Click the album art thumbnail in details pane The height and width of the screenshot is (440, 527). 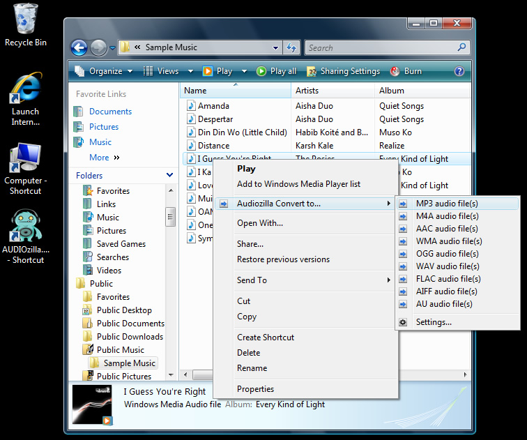93,404
